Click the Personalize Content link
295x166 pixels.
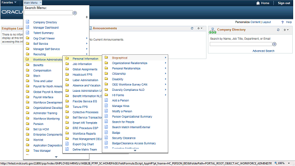click(248, 22)
